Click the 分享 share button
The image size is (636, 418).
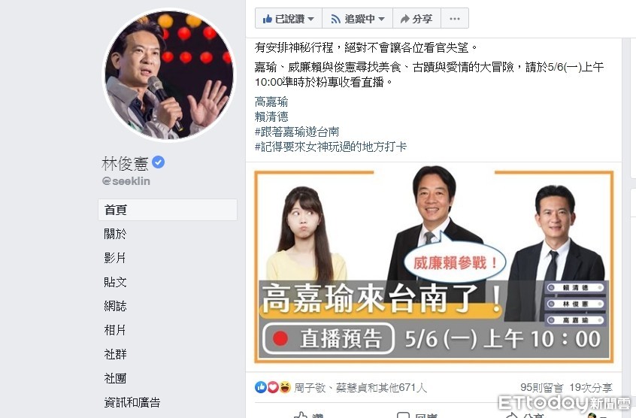416,19
